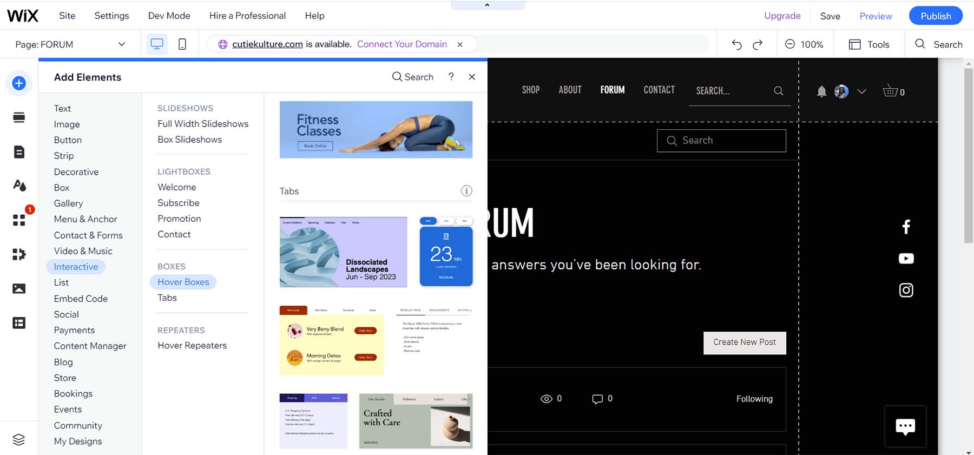Viewport: 974px width, 455px height.
Task: Select Hover Repeaters option
Action: 192,345
